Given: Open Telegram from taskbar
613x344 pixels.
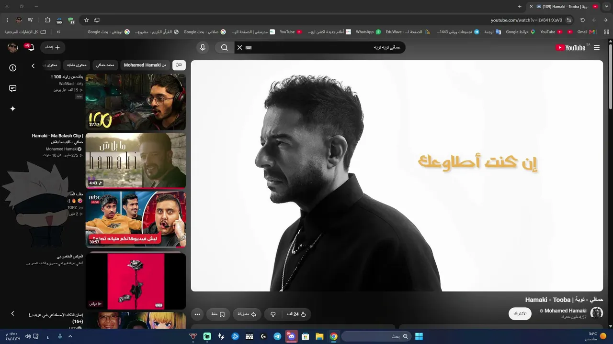Looking at the screenshot, I should 277,336.
